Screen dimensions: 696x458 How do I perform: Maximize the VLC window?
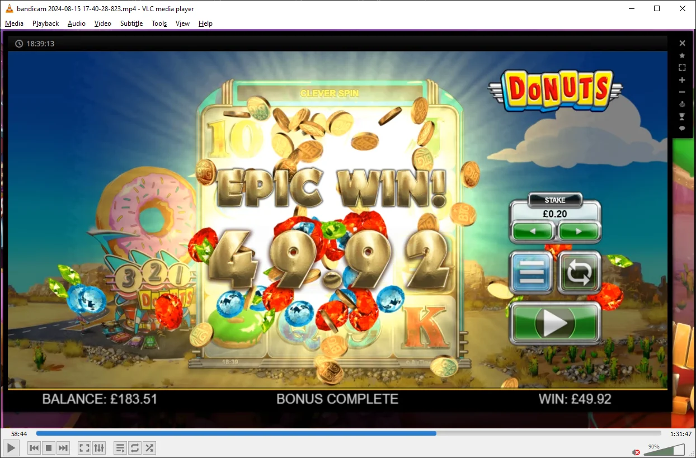pyautogui.click(x=657, y=8)
